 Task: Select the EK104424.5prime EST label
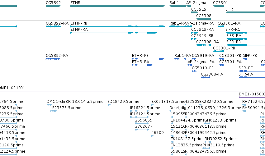pyautogui.click(x=187, y=120)
